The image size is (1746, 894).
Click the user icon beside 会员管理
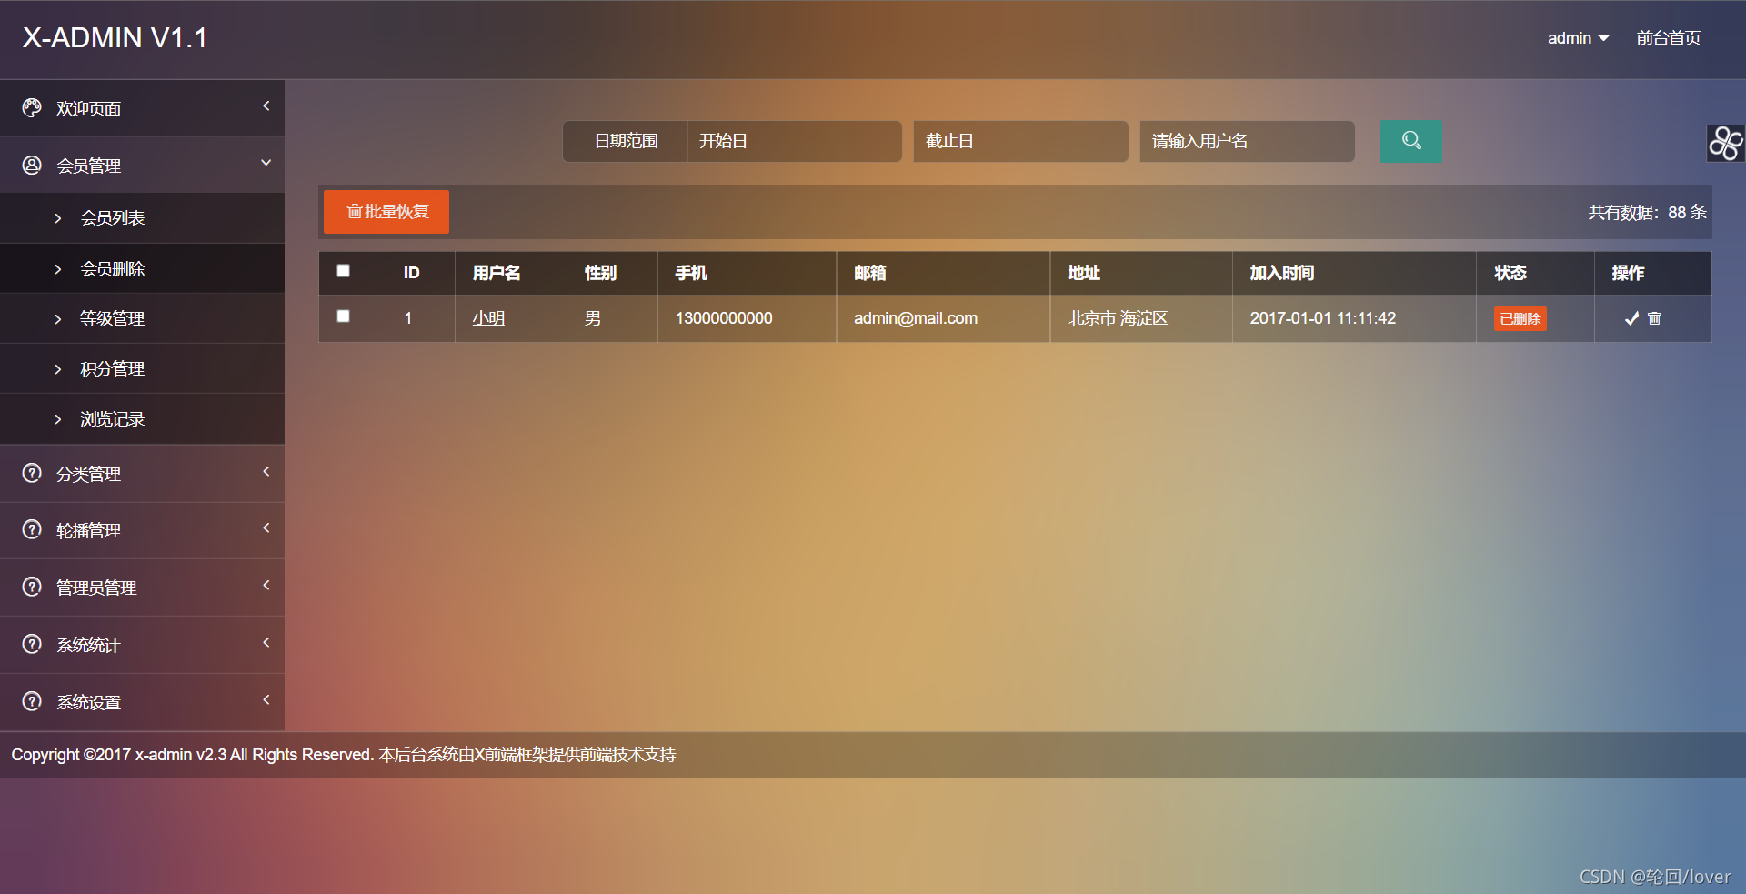tap(32, 165)
